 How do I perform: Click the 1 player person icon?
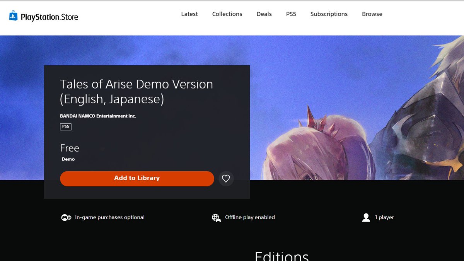click(366, 218)
